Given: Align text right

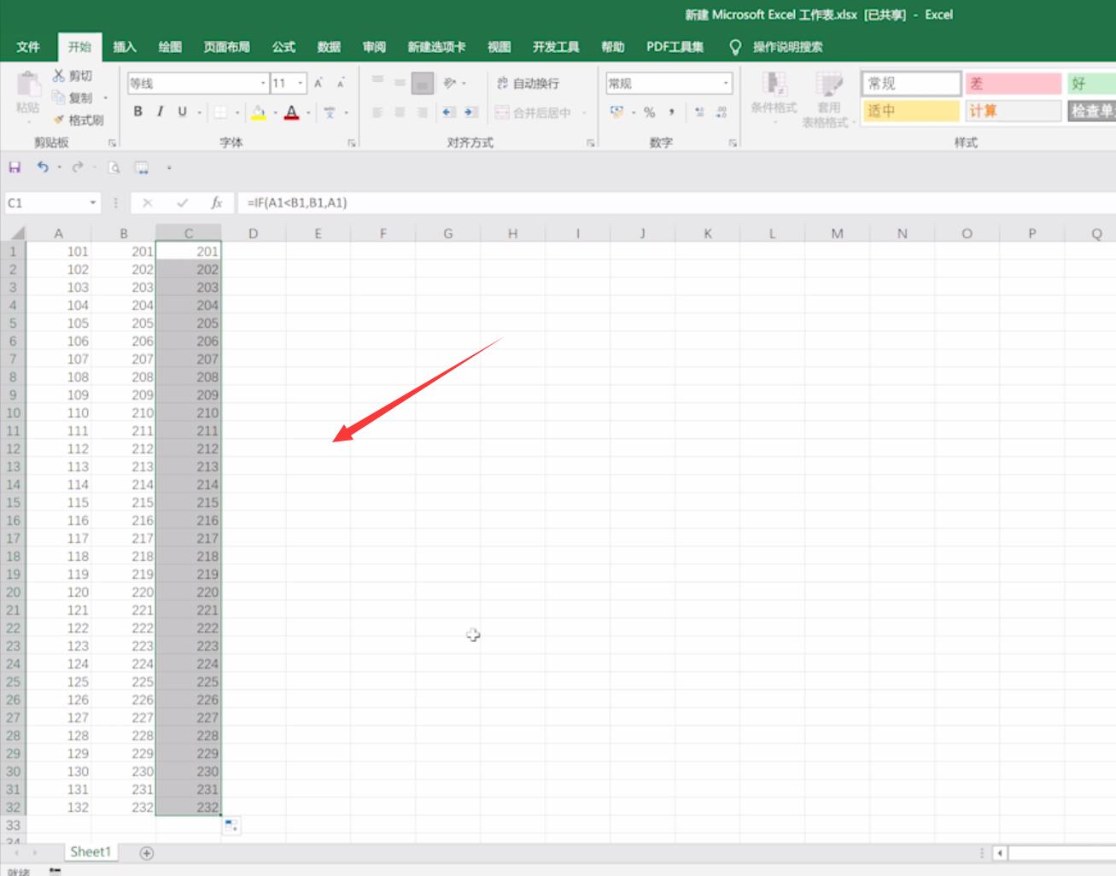Looking at the screenshot, I should pos(423,112).
